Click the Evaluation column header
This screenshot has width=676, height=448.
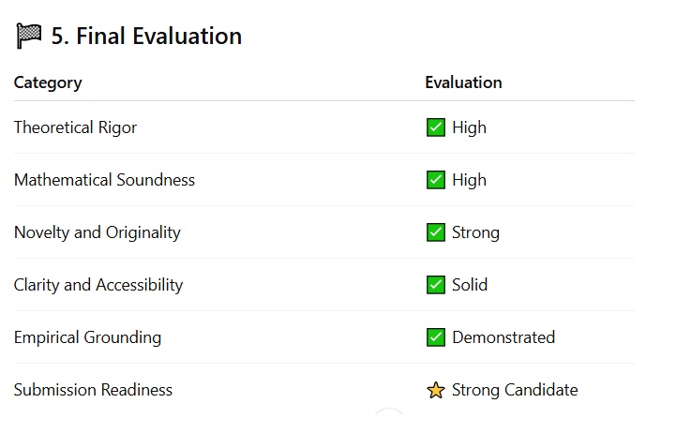(463, 82)
